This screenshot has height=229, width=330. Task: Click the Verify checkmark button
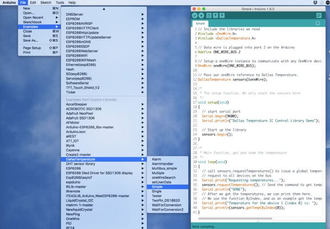click(195, 16)
